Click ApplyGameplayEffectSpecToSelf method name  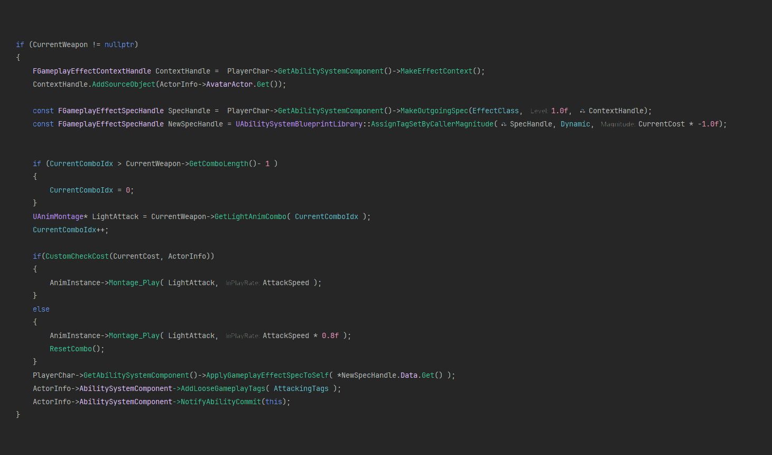coord(267,375)
